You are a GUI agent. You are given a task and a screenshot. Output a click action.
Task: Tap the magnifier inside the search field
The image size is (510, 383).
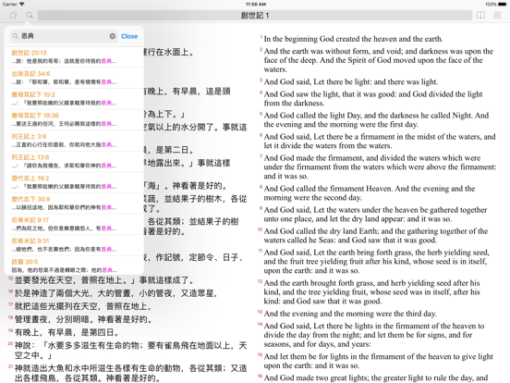click(16, 36)
